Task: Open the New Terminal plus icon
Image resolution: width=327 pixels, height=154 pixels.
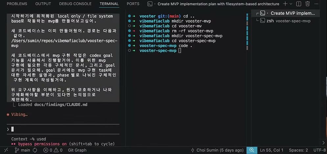Action: point(285,4)
